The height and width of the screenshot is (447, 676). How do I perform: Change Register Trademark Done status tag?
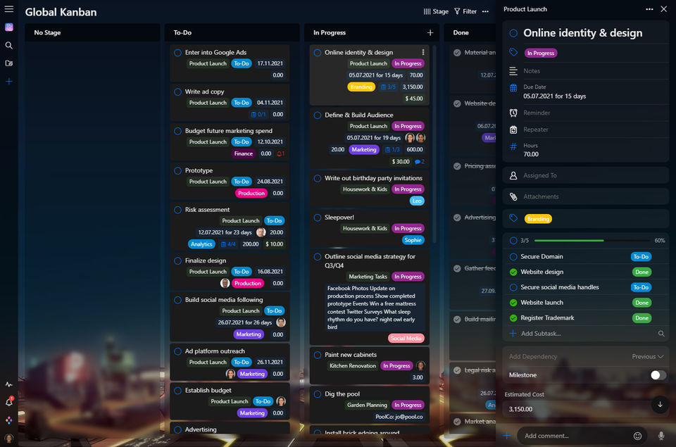point(641,318)
